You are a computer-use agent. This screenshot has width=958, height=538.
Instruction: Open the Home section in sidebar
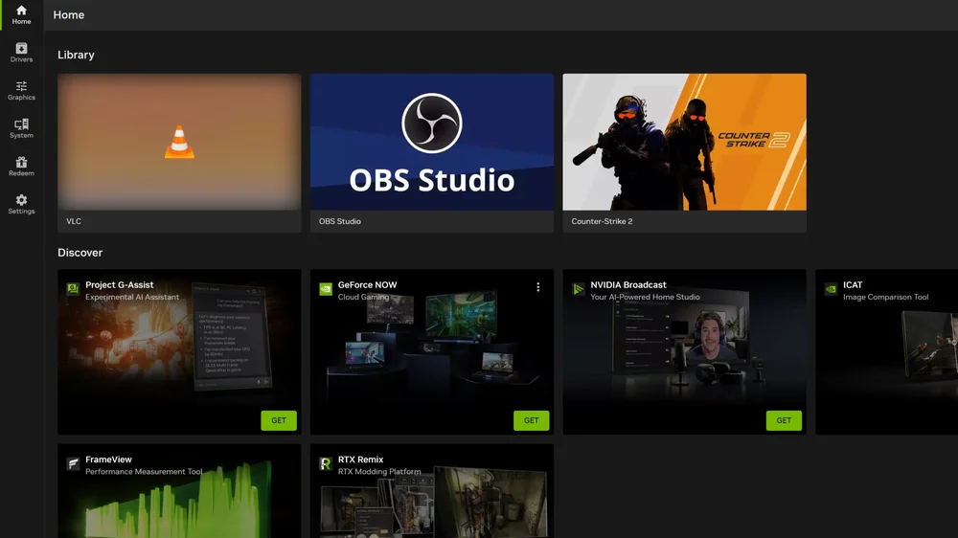(21, 14)
